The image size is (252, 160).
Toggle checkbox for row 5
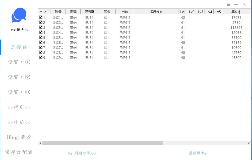tap(41, 37)
